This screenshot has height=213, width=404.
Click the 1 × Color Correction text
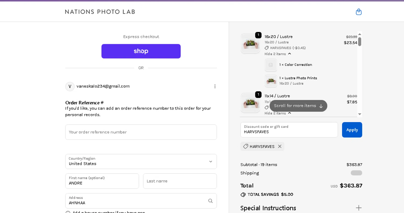click(x=296, y=65)
